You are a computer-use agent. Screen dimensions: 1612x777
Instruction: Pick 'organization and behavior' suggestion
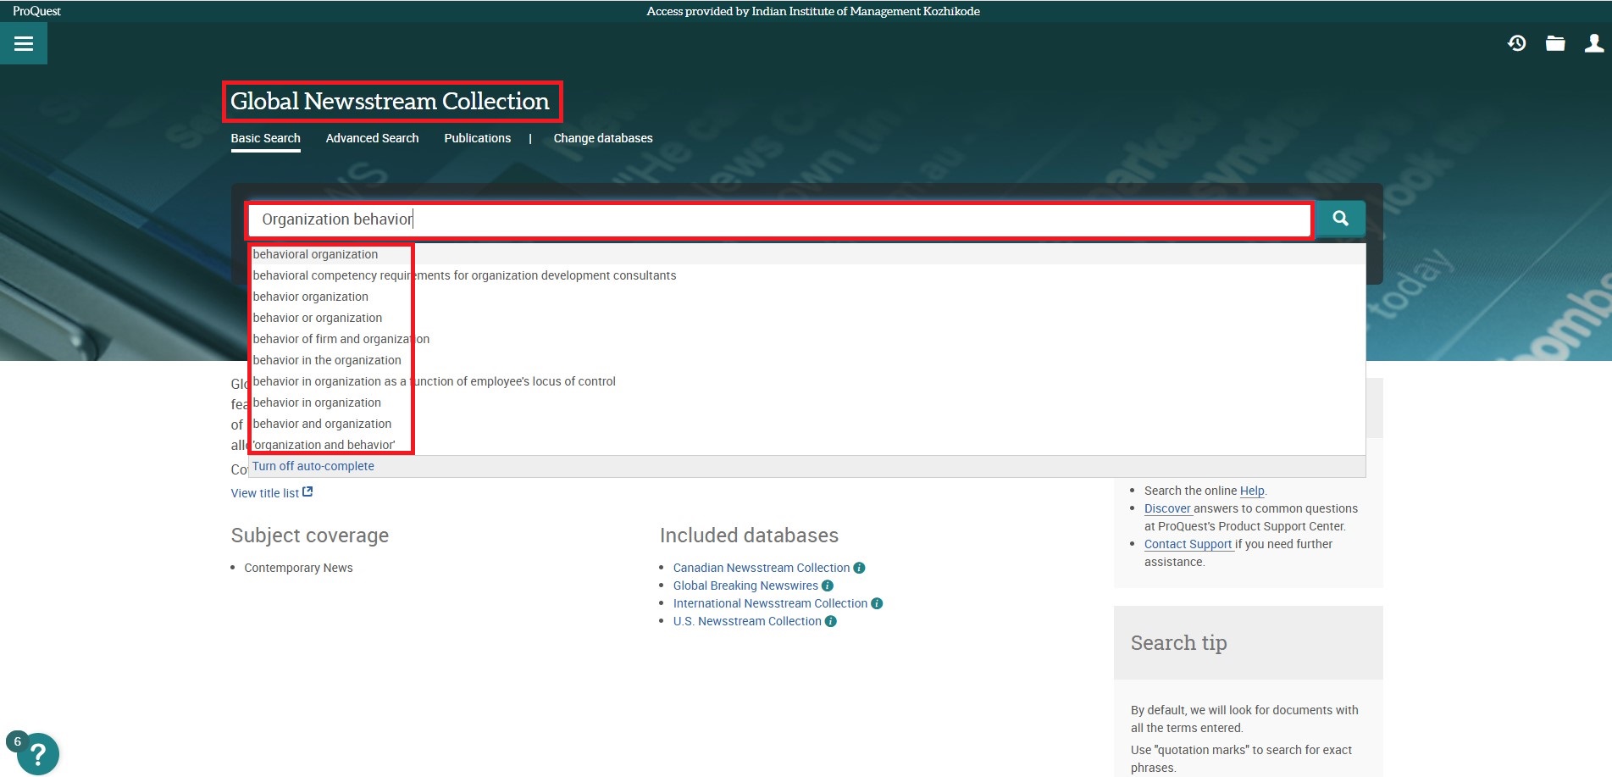[324, 445]
